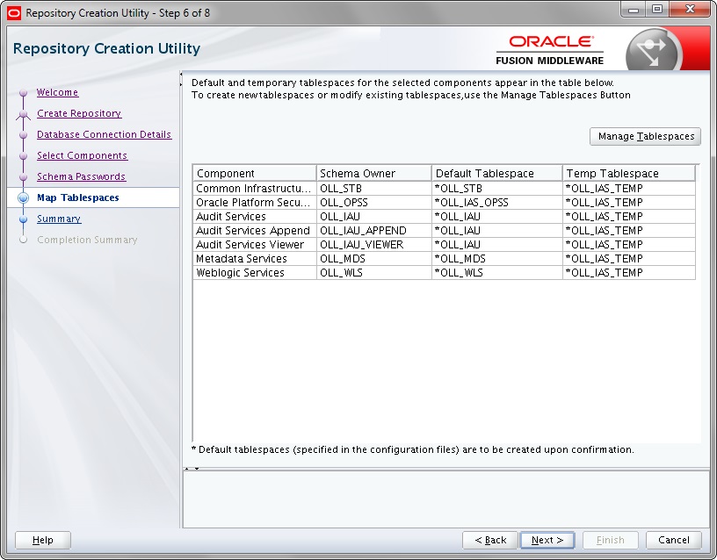Return to Select Components step
717x560 pixels.
(83, 155)
